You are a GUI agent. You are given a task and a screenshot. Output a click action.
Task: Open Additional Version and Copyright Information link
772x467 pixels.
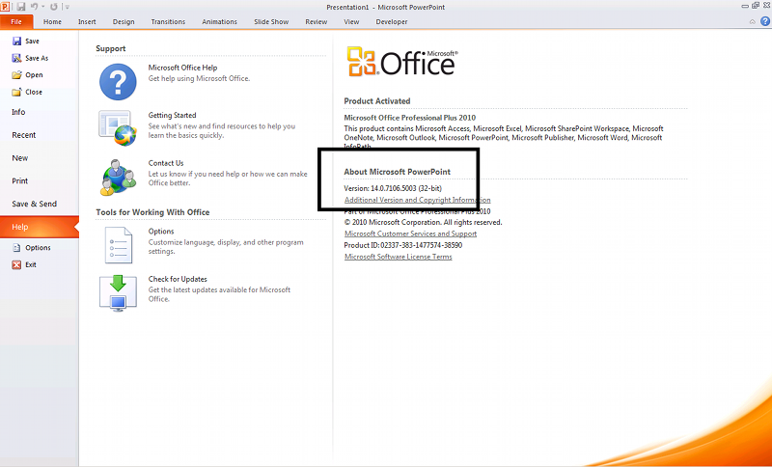point(417,200)
